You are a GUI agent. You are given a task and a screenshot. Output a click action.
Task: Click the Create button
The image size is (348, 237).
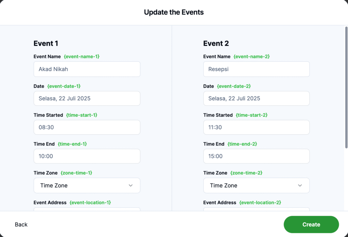click(311, 224)
